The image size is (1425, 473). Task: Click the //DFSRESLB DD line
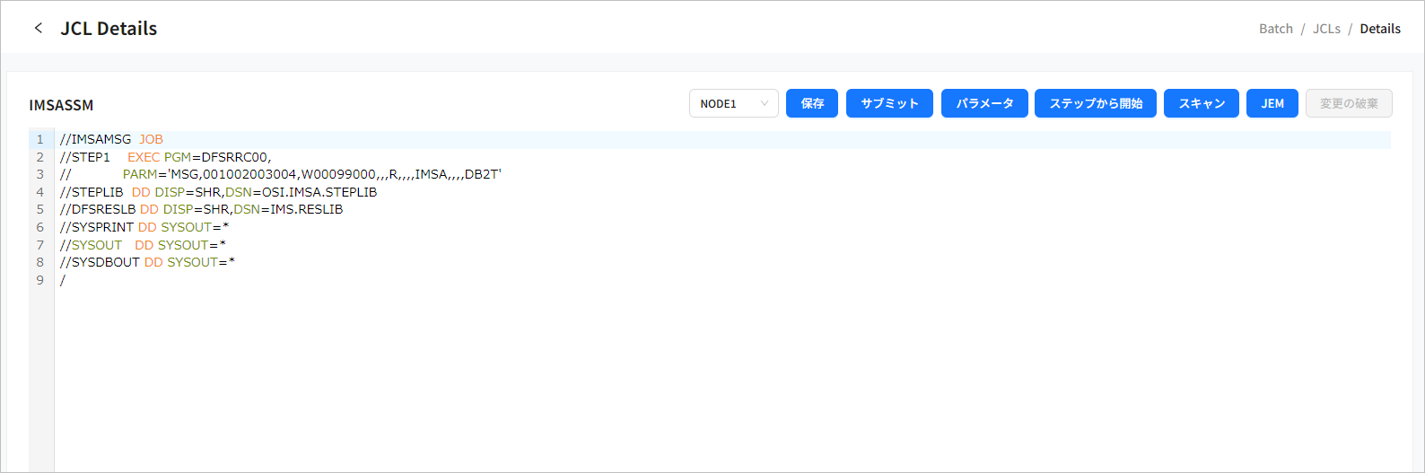(201, 209)
